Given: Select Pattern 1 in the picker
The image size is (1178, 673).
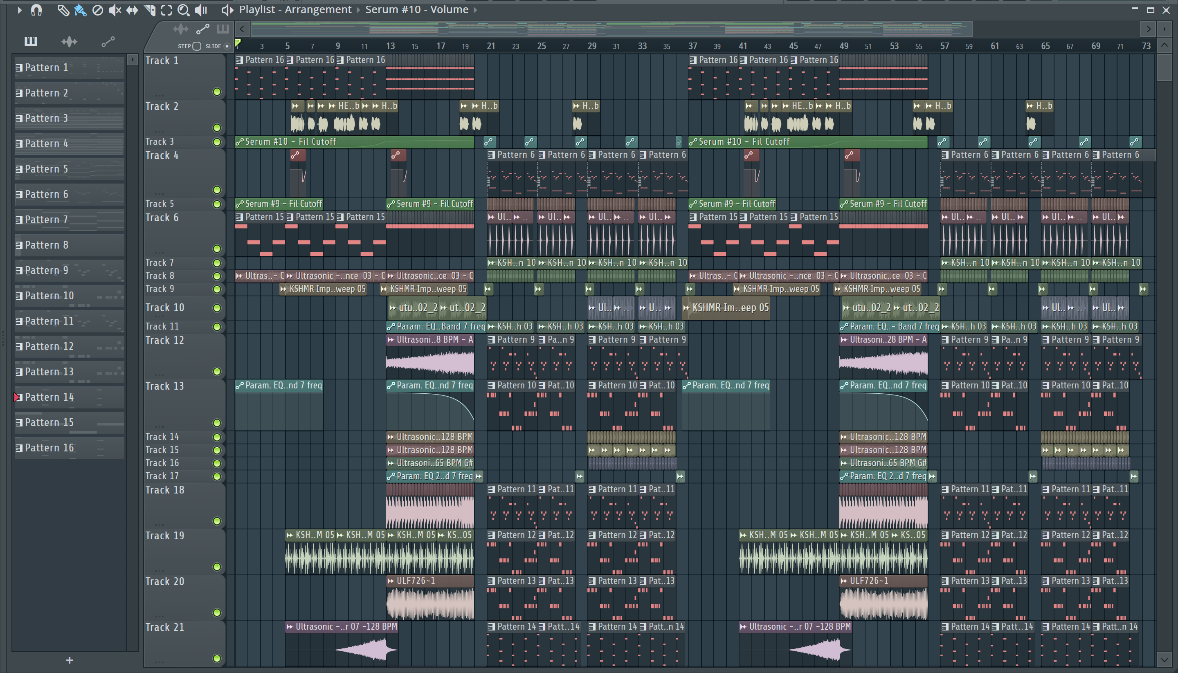Looking at the screenshot, I should 70,68.
